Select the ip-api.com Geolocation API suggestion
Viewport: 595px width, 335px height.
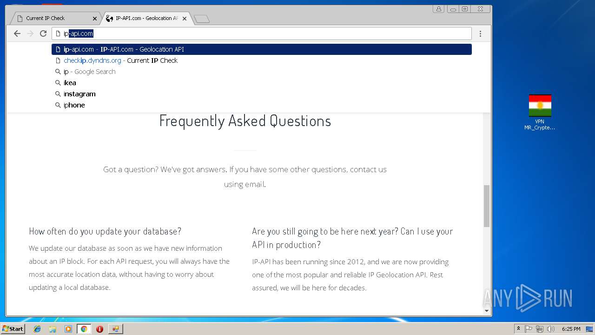262,49
